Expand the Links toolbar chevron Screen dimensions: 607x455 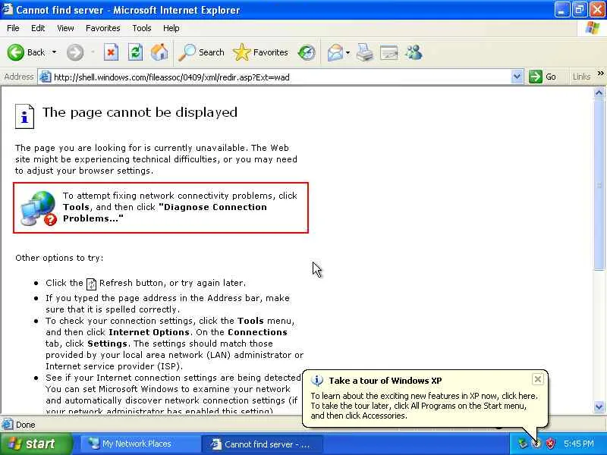pyautogui.click(x=600, y=73)
